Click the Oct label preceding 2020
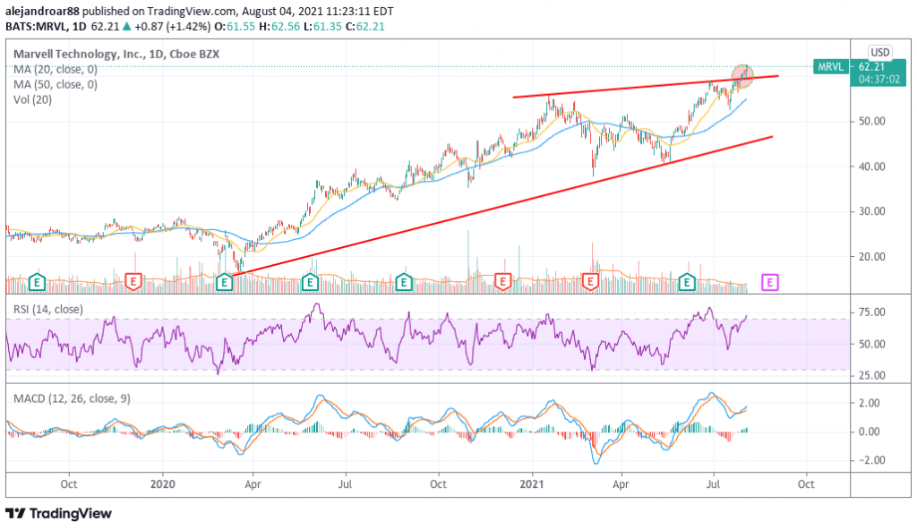The width and height of the screenshot is (917, 530). coord(69,484)
